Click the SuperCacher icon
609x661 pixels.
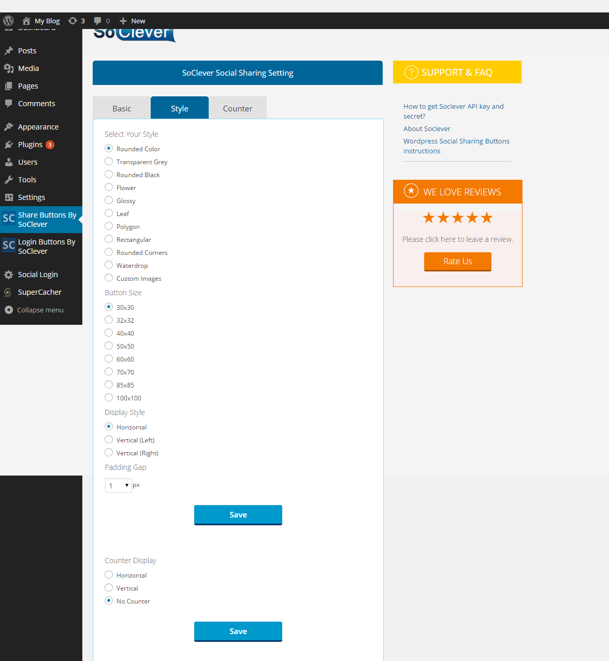pos(8,292)
